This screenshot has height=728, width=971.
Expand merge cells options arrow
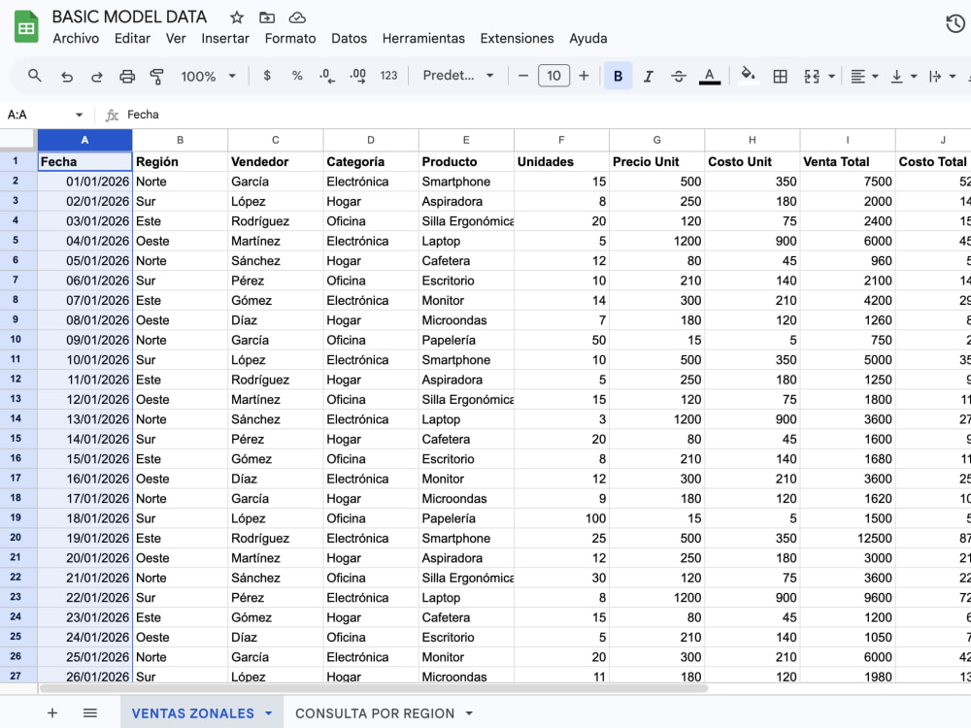click(x=832, y=76)
